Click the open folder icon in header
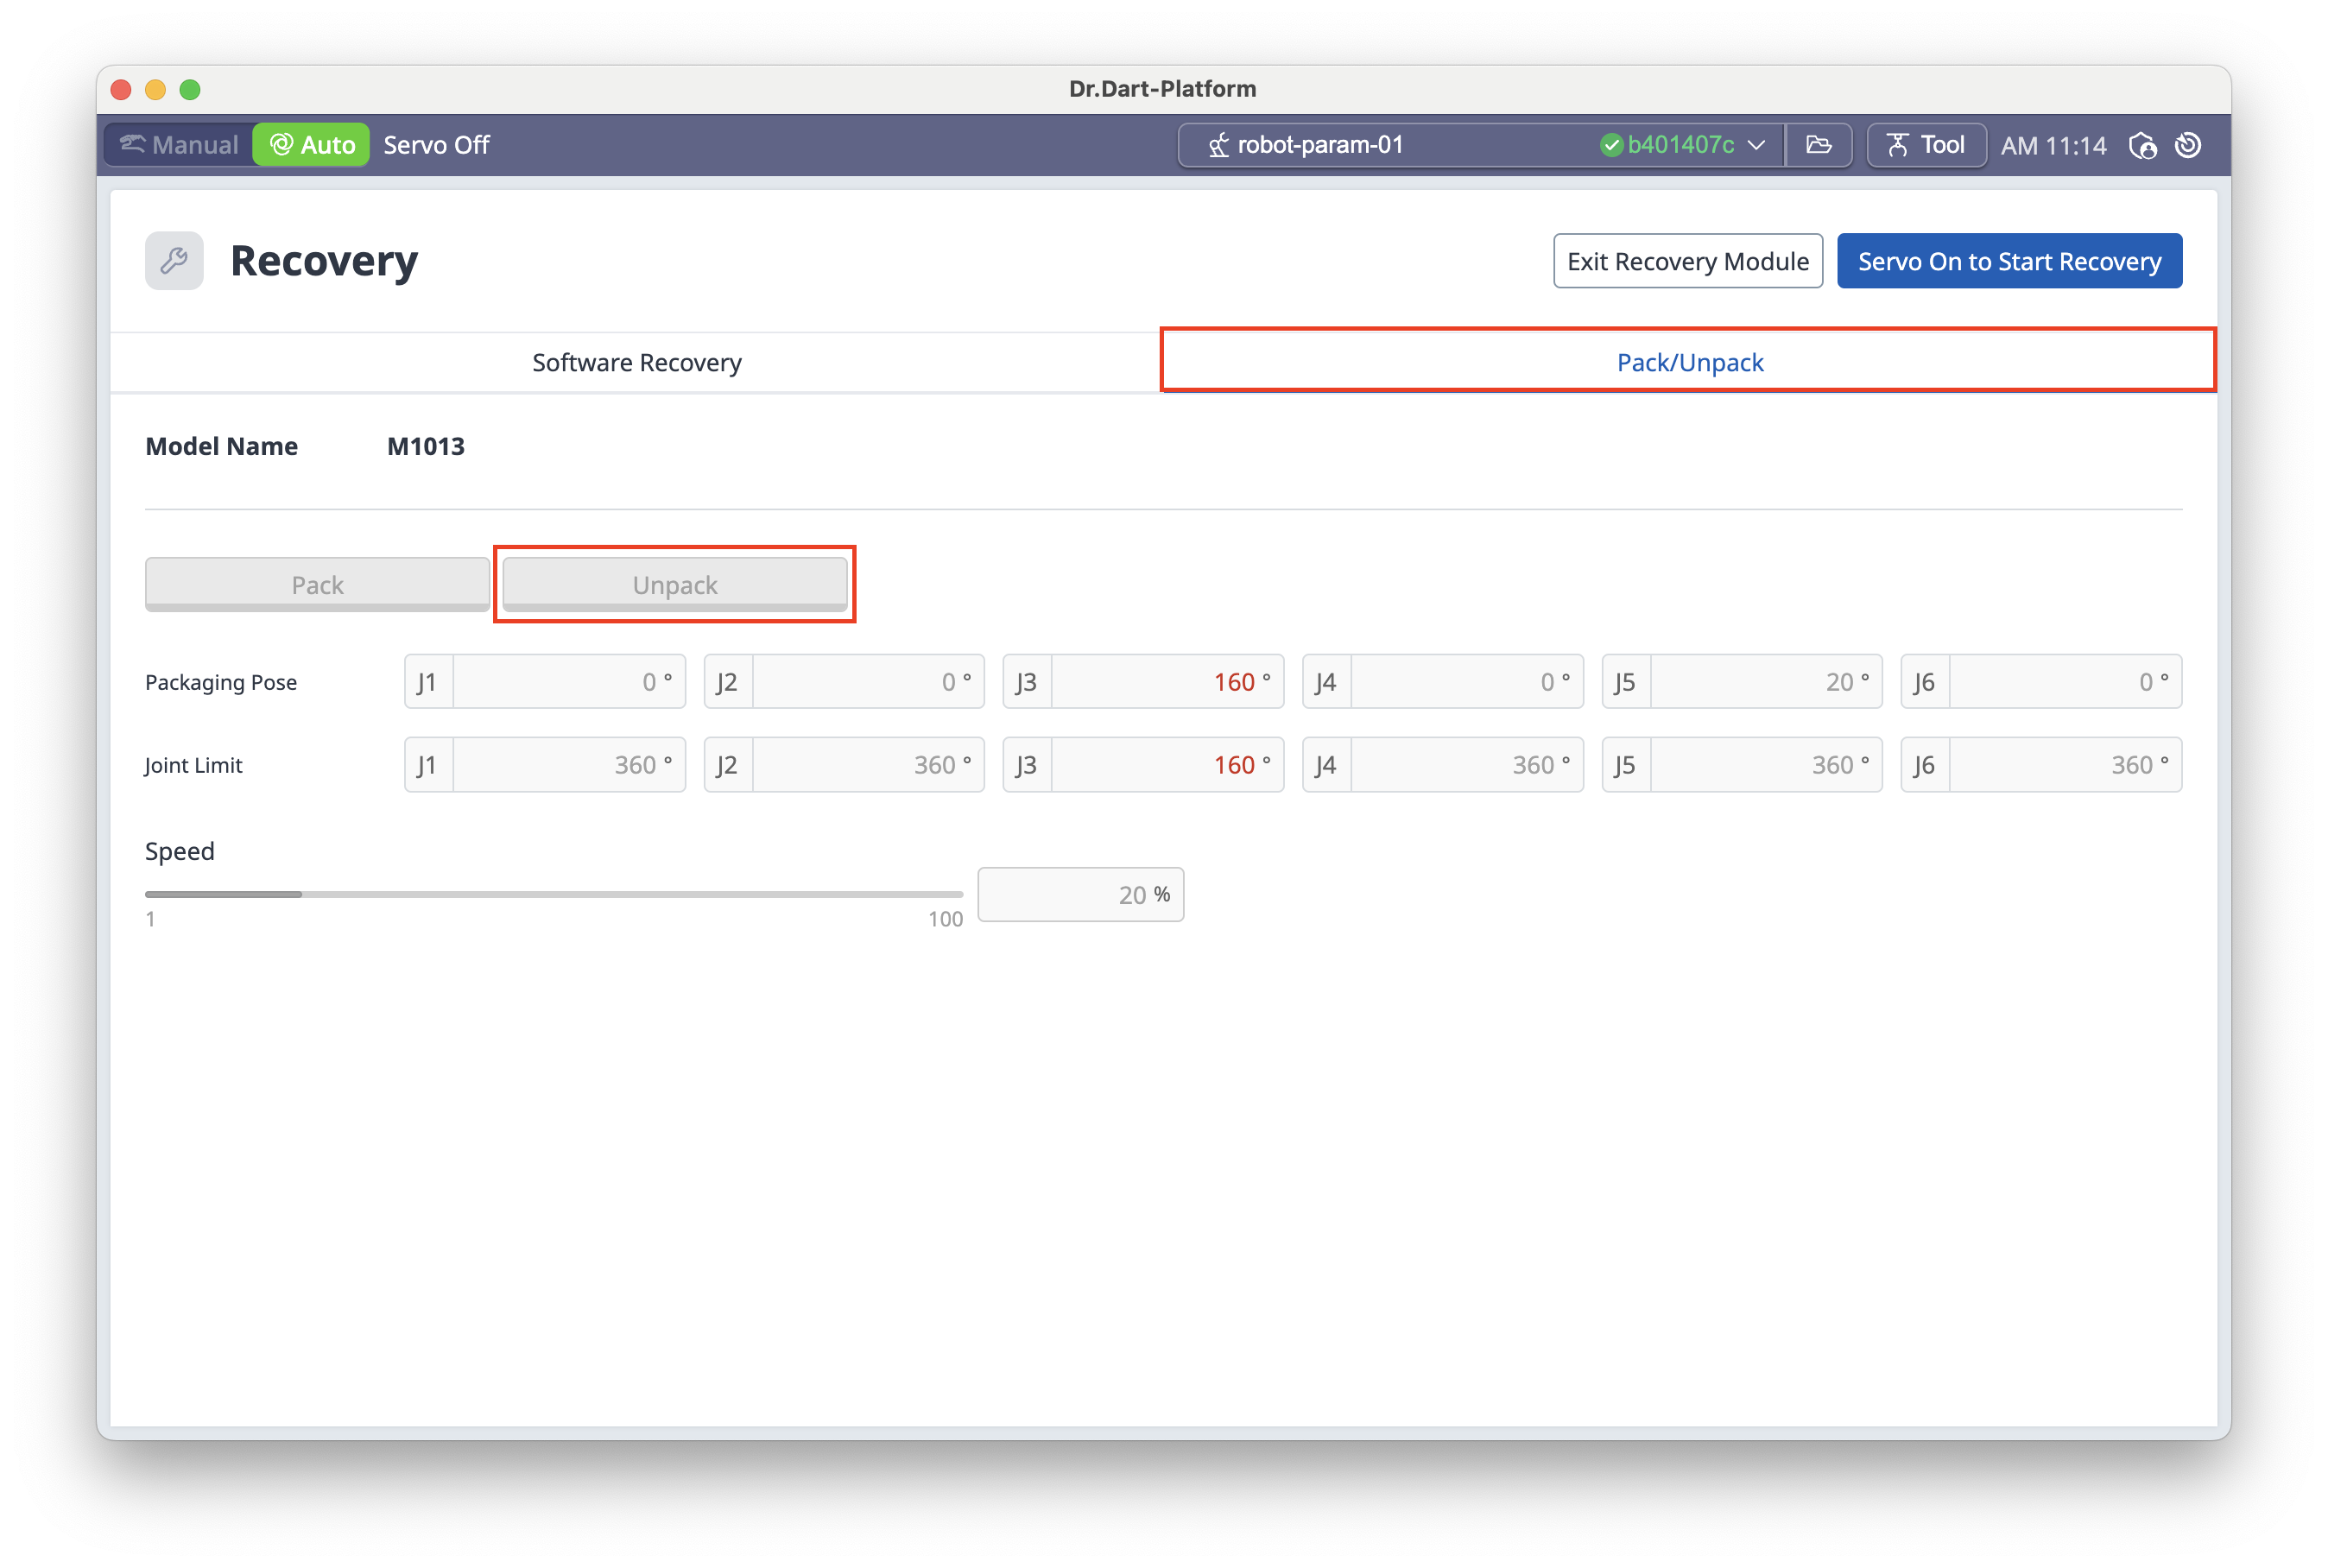The image size is (2328, 1568). 1818,145
